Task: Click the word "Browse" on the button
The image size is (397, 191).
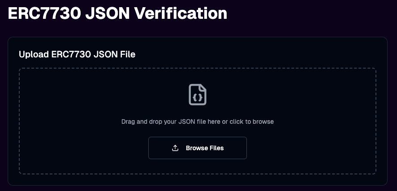Action: (x=196, y=148)
